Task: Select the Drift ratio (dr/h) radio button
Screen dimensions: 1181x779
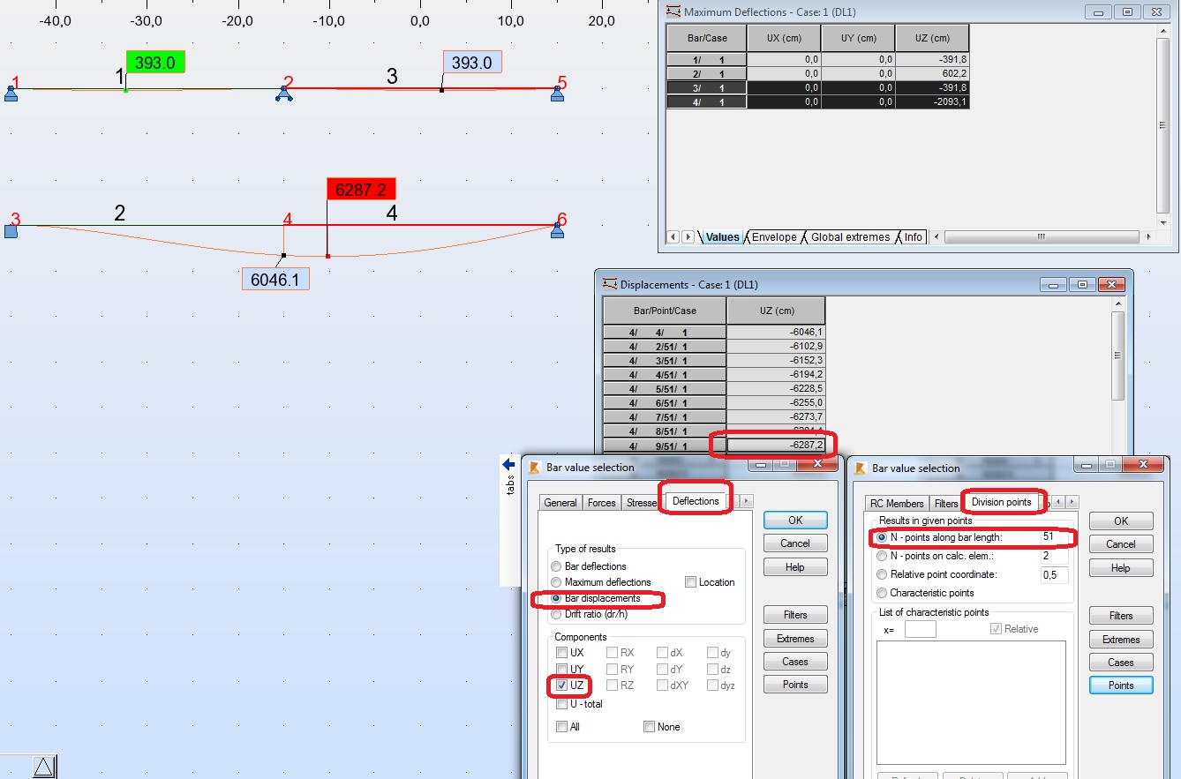Action: click(556, 614)
